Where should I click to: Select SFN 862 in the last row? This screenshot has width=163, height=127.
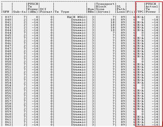8,125
